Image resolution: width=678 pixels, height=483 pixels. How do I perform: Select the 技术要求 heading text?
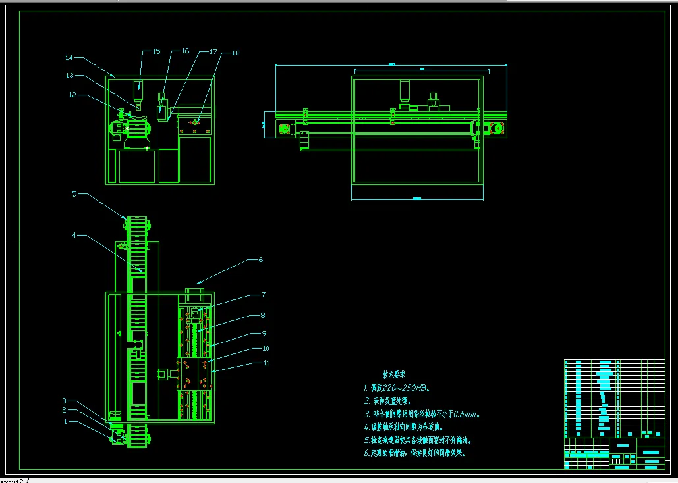point(394,374)
